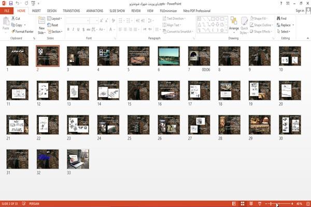Screen dimensions: 311x207
Task: Open Ribbon Display Options
Action: pyautogui.click(x=288, y=4)
